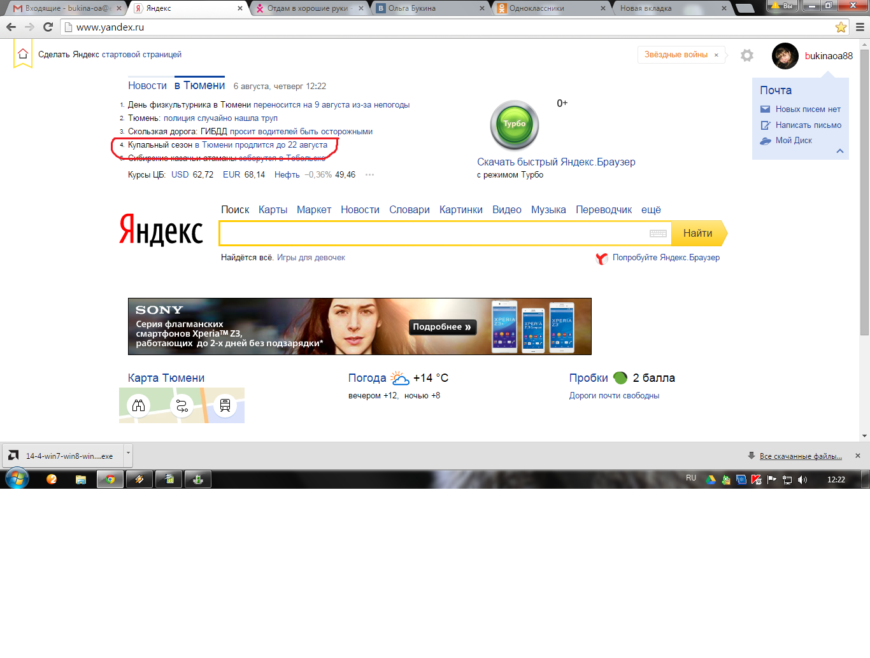Collapse the Почта mail panel chevron

click(839, 151)
